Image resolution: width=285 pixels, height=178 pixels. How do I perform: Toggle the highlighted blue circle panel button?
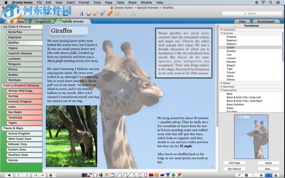pyautogui.click(x=269, y=175)
